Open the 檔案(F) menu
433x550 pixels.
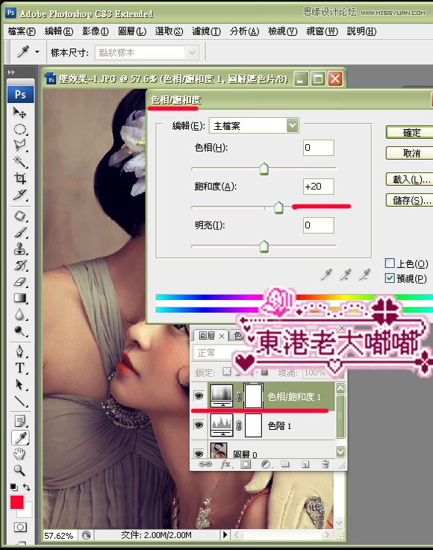click(22, 31)
